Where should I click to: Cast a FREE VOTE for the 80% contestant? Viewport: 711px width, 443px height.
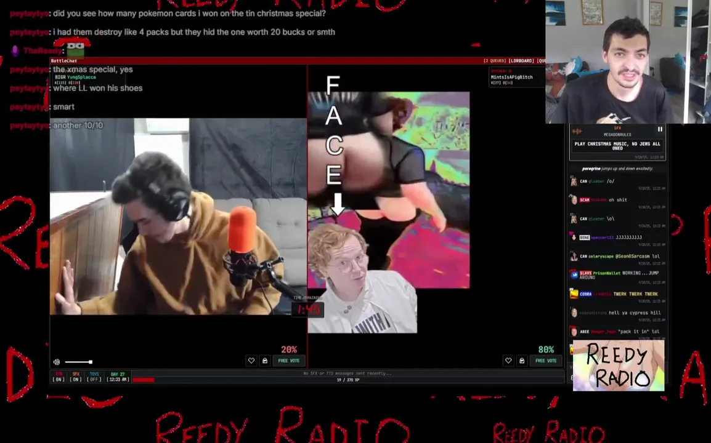click(546, 361)
